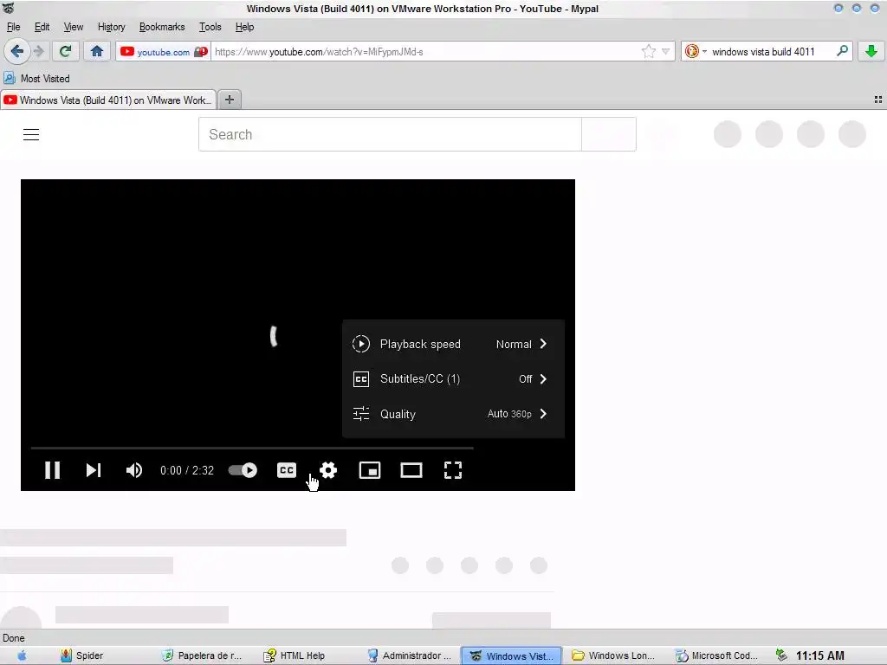Viewport: 887px width, 665px height.
Task: Open the History menu
Action: point(112,27)
